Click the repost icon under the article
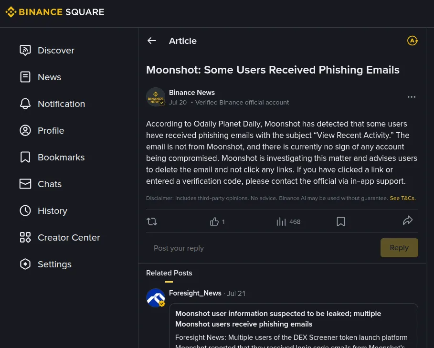 pyautogui.click(x=152, y=221)
